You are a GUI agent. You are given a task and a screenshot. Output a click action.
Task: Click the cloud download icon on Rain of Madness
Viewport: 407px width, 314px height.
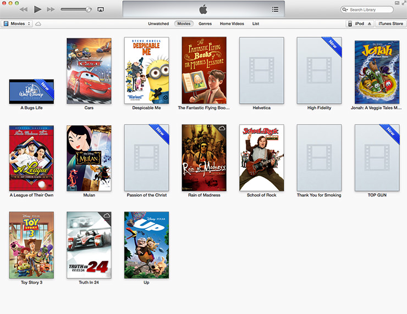222,128
